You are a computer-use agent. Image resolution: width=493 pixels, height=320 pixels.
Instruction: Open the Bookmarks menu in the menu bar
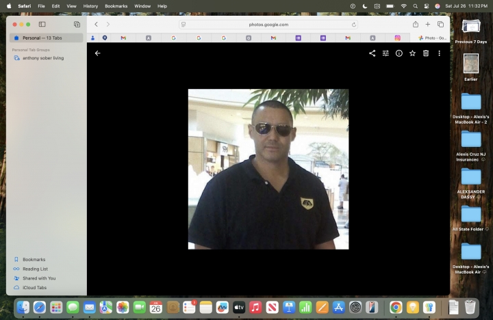pyautogui.click(x=116, y=5)
